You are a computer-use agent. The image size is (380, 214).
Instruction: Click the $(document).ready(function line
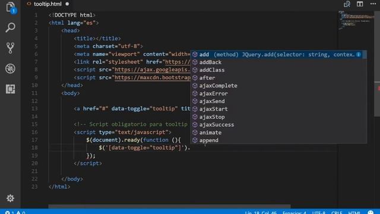(134, 140)
